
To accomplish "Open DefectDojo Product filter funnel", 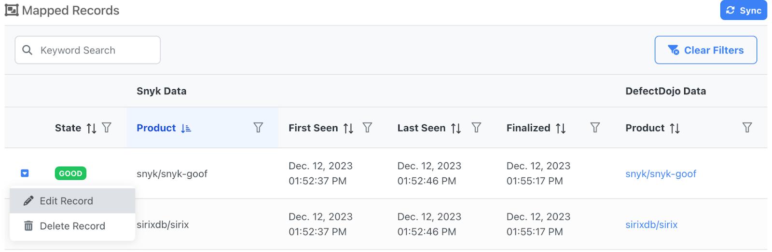I will [x=747, y=128].
